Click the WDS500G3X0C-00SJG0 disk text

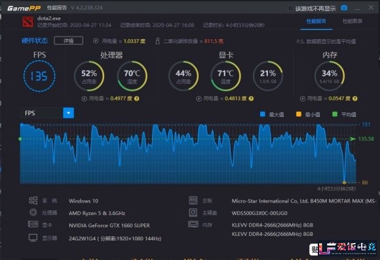coord(259,213)
